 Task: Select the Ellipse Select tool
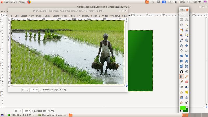[x=187, y=20]
